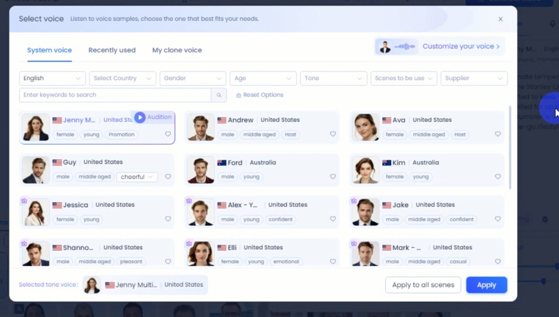This screenshot has width=559, height=317.
Task: Favorite the Jessica voice heart icon
Action: [168, 219]
